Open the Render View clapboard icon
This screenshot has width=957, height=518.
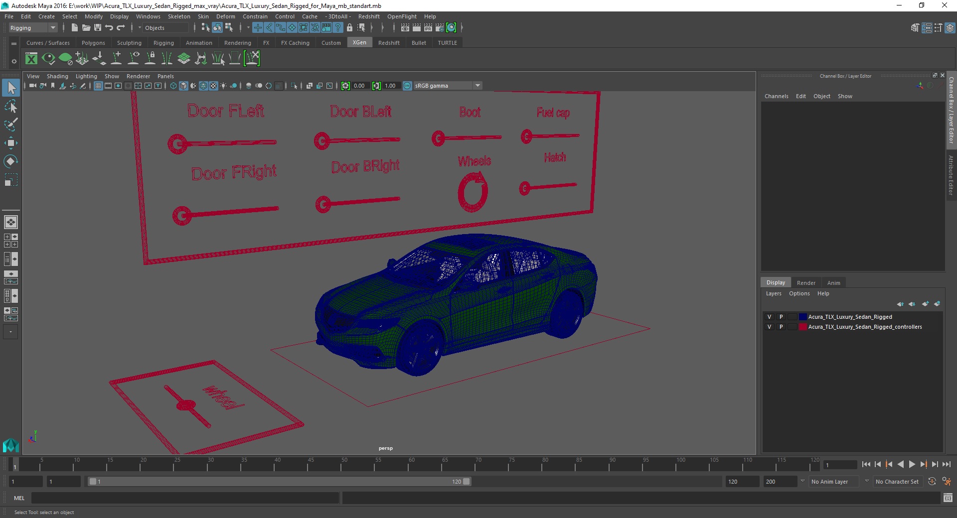point(405,28)
